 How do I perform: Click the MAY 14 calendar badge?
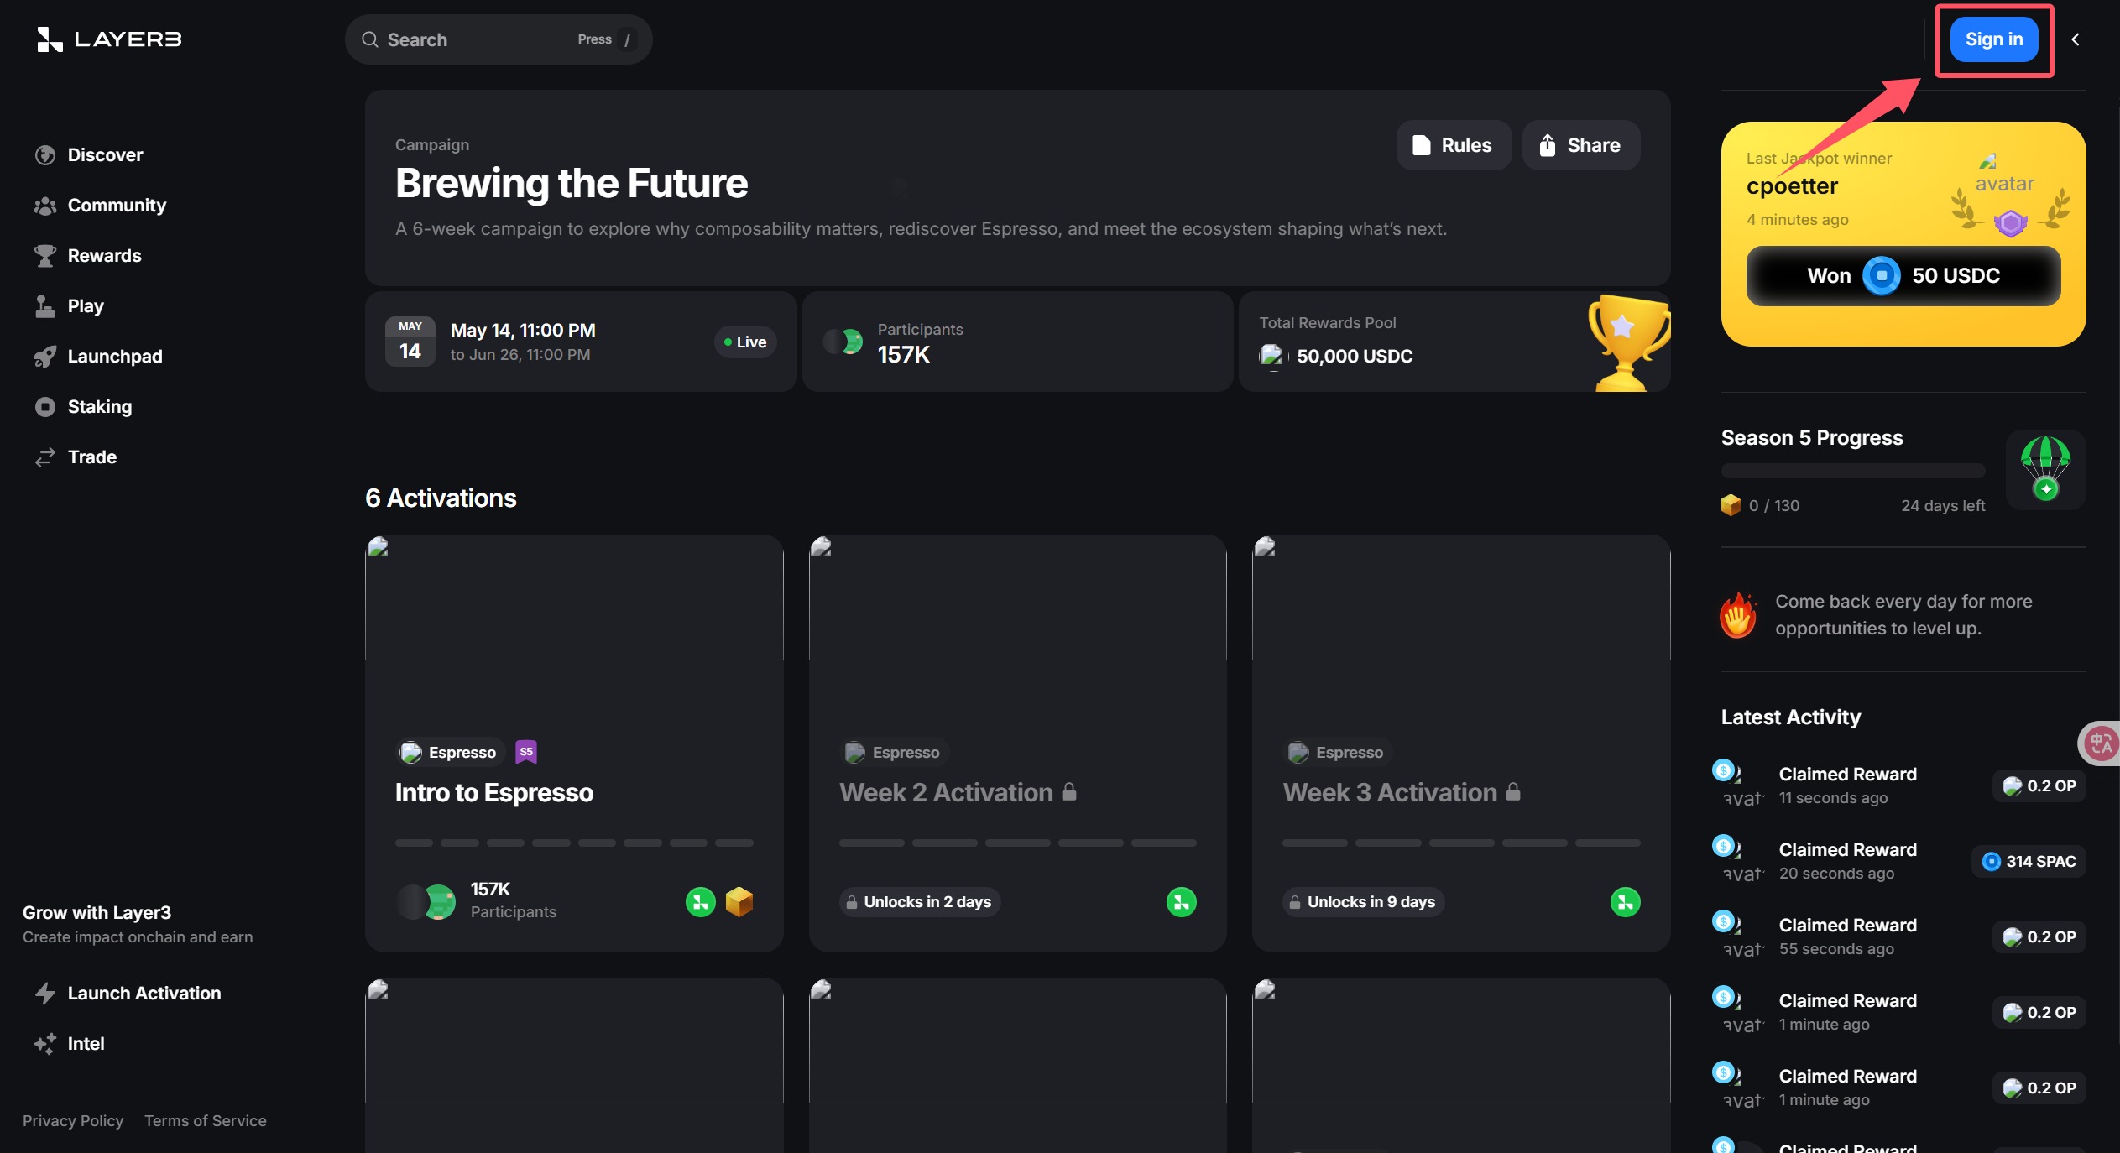tap(410, 342)
